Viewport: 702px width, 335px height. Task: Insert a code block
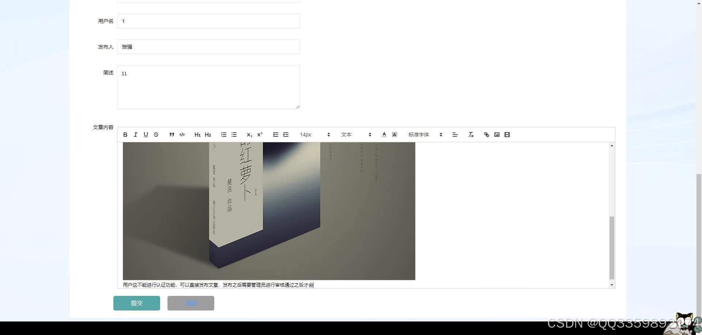(x=182, y=135)
